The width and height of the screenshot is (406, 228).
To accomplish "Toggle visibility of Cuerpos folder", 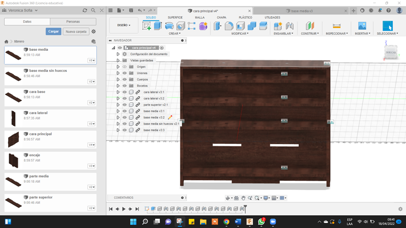I will (x=125, y=80).
